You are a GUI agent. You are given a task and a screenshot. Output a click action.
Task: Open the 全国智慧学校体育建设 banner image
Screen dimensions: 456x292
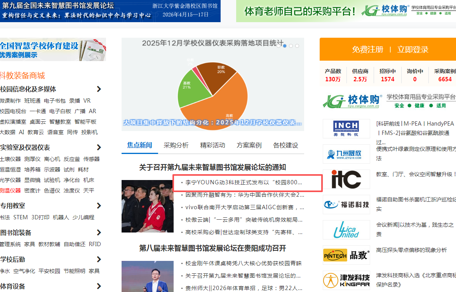click(53, 49)
